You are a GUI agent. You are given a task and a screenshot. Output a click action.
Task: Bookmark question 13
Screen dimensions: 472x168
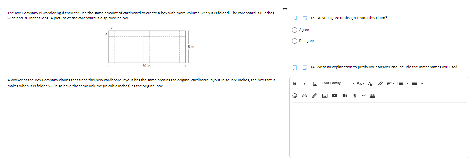[x=295, y=18]
